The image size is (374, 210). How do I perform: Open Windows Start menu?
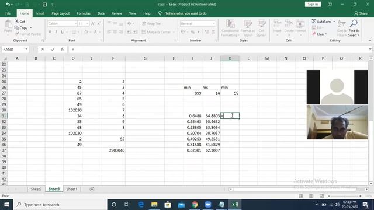(6, 205)
